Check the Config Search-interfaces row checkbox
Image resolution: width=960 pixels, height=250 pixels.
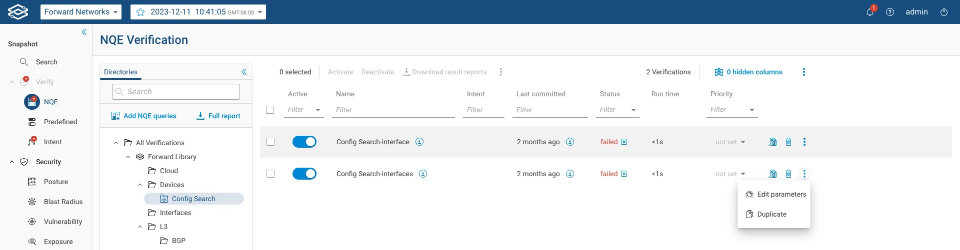[x=270, y=174]
